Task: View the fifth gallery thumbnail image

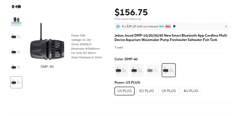Action: click(x=16, y=67)
